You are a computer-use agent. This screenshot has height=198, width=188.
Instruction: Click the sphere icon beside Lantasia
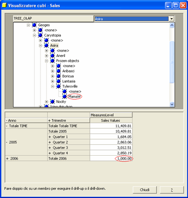click(58, 81)
